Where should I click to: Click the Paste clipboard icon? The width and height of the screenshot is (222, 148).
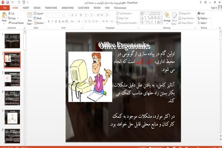4,15
